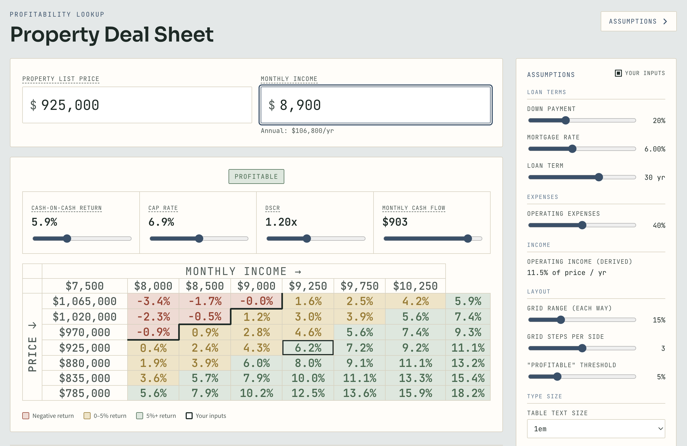This screenshot has width=687, height=446.
Task: Click the 18.2% cell in the $785,000 row
Action: [x=468, y=393]
